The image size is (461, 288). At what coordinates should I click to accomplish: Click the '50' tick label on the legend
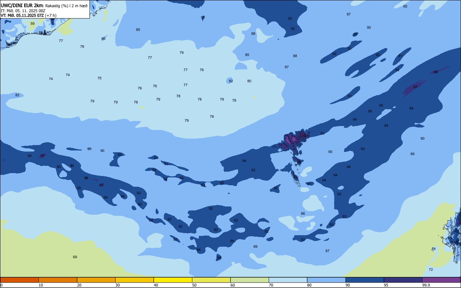(x=194, y=285)
